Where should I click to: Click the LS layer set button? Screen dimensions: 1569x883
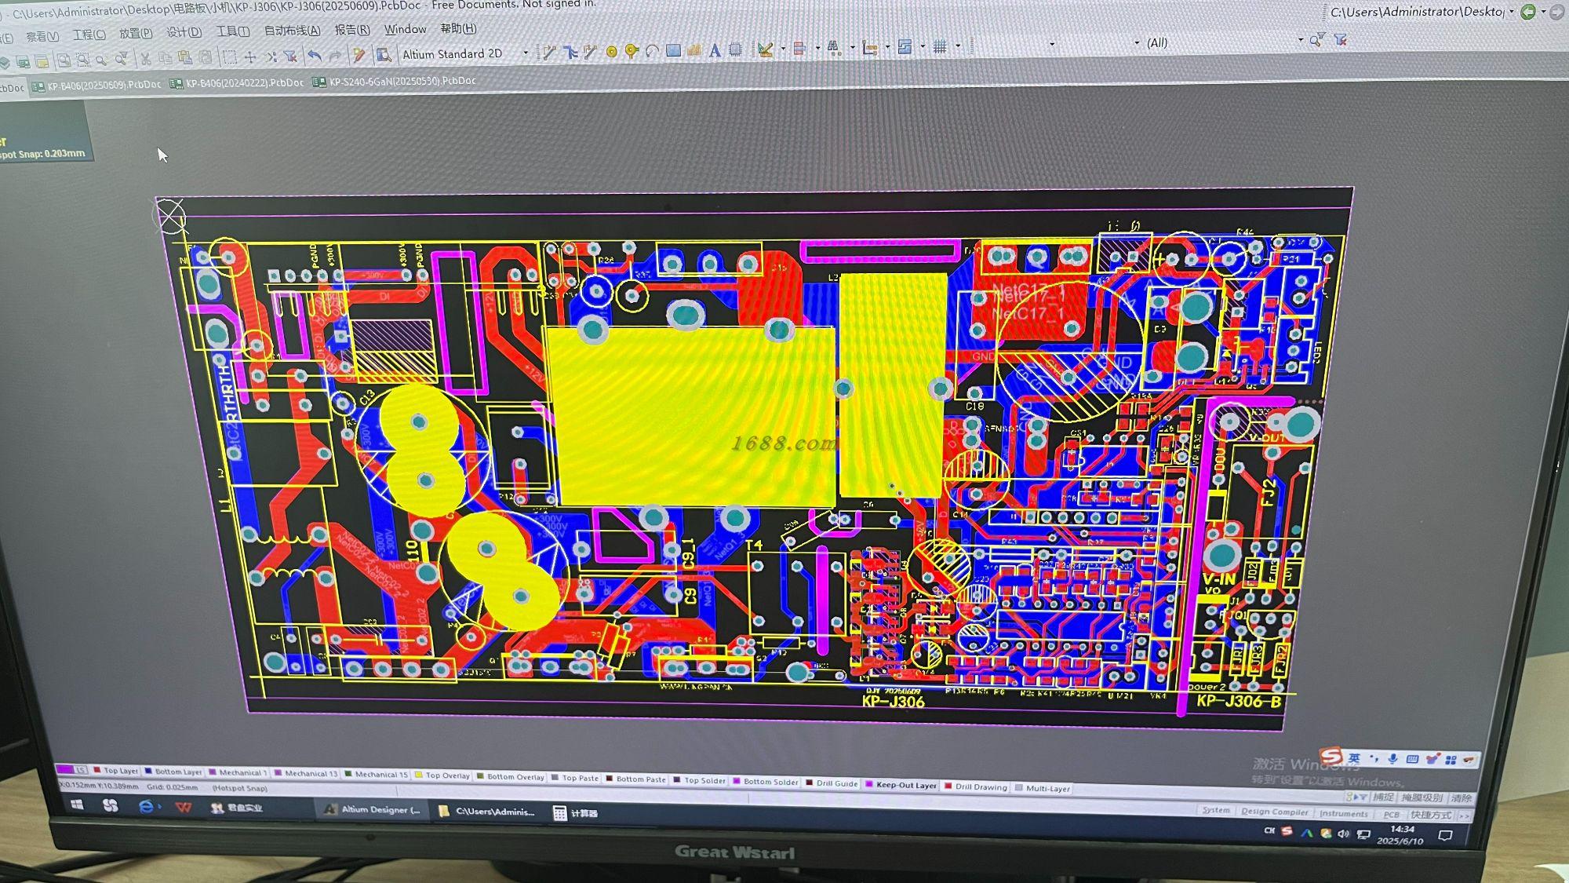point(82,770)
